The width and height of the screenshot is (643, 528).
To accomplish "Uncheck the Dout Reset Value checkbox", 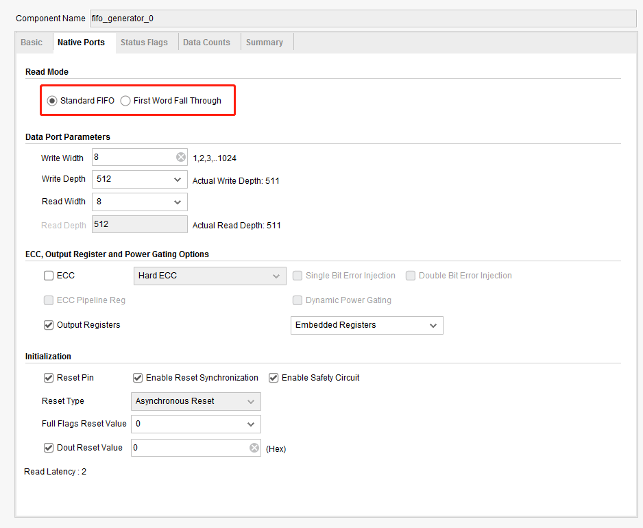I will pyautogui.click(x=49, y=448).
